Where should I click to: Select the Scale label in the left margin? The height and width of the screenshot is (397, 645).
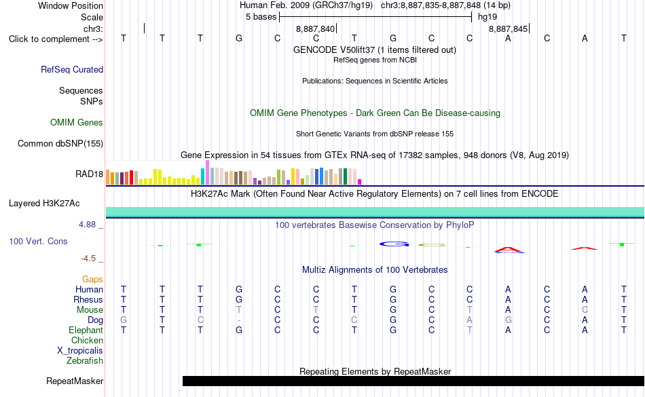[x=92, y=17]
